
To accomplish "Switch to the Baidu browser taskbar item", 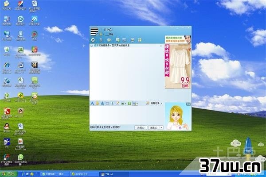I will (55, 174).
